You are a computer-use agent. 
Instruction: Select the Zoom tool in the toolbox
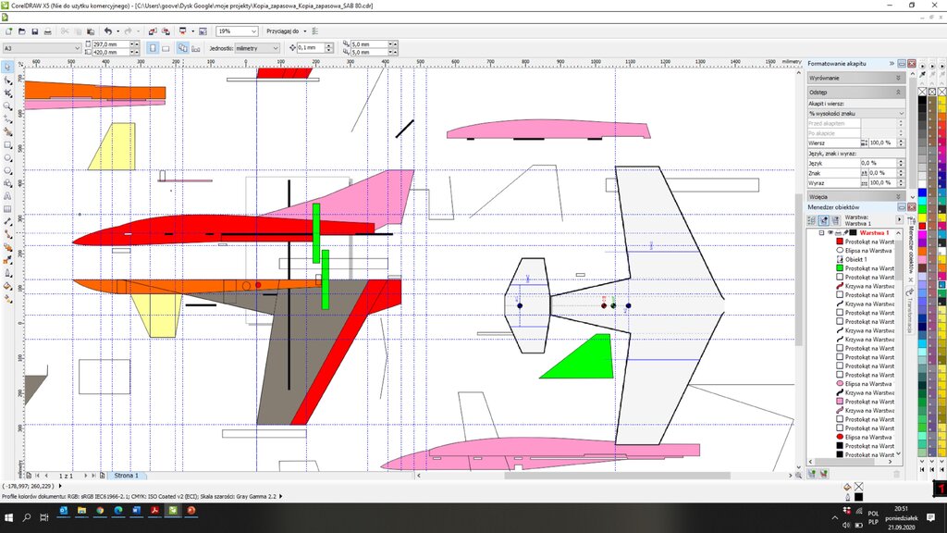(8, 105)
